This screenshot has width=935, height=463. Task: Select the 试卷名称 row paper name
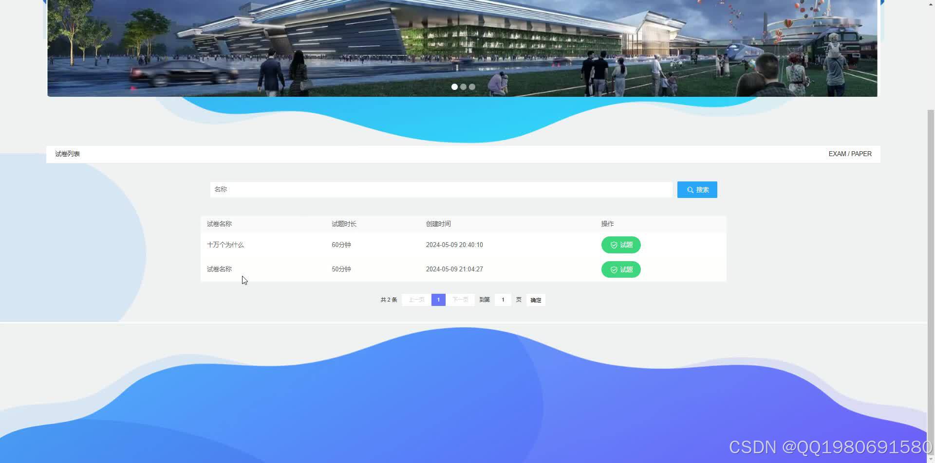(x=219, y=269)
